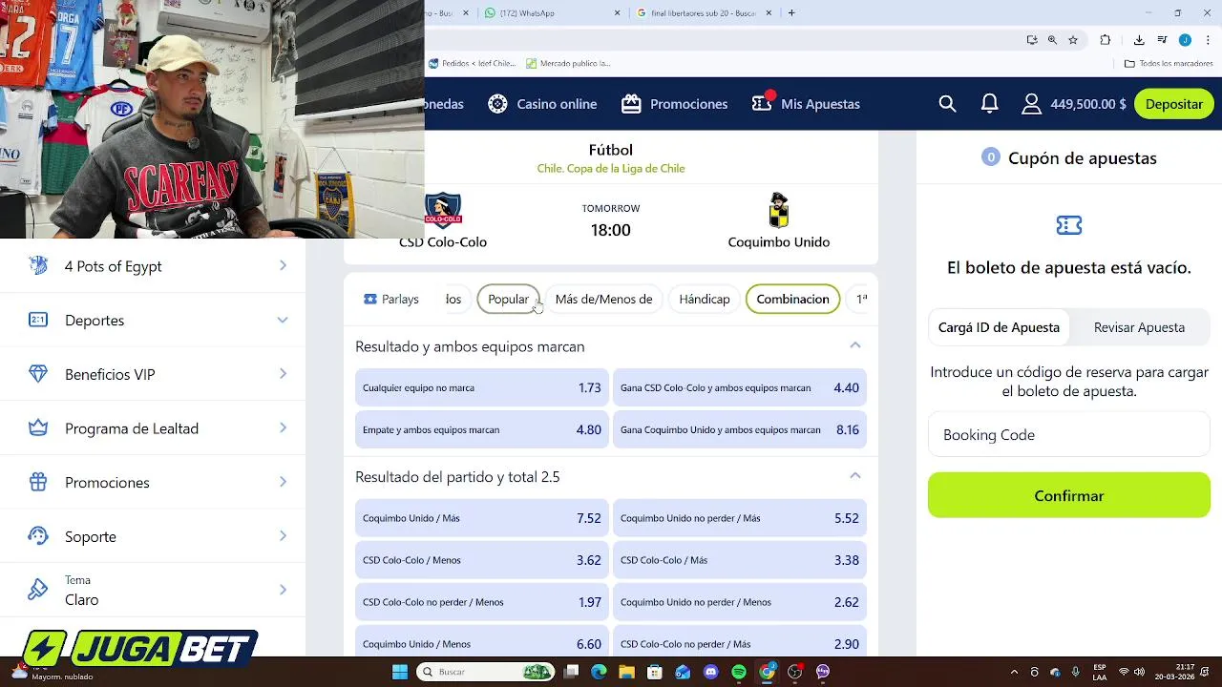Screen dimensions: 1222x687
Task: Click the Chrome zoom magnifier icon
Action: pos(1052,40)
